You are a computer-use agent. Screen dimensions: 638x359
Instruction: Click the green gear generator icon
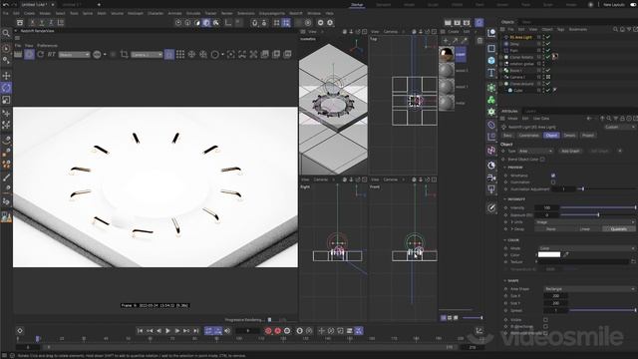(x=491, y=112)
